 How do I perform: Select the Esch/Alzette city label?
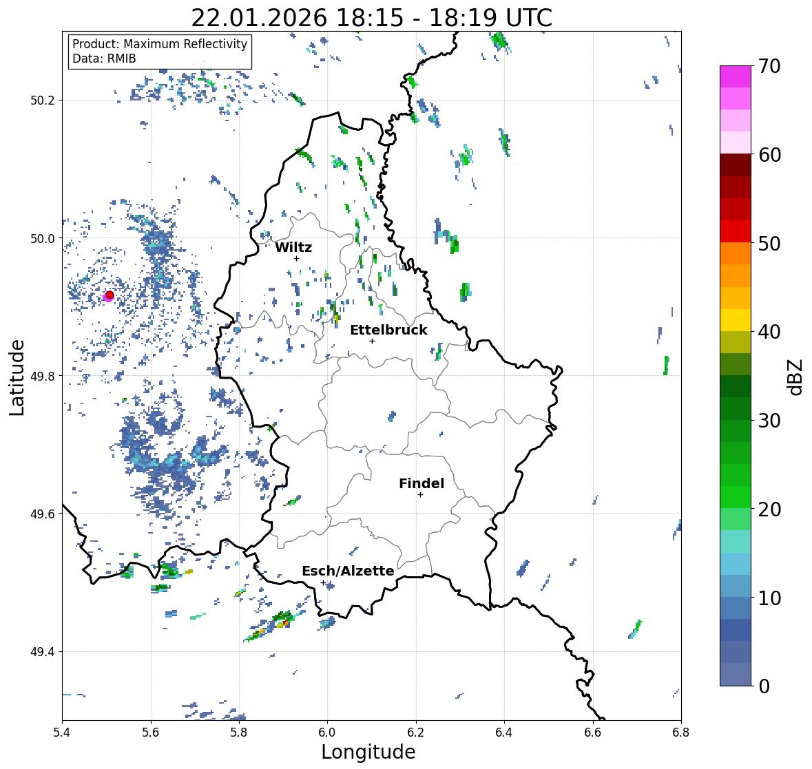pyautogui.click(x=348, y=571)
